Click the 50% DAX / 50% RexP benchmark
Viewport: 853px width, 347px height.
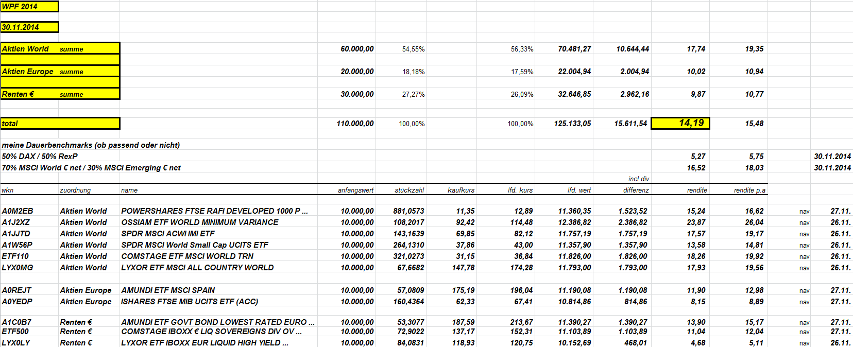pos(40,157)
